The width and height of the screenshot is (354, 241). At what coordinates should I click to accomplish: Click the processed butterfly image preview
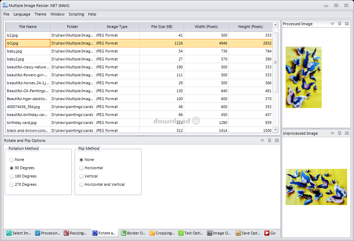click(x=304, y=77)
